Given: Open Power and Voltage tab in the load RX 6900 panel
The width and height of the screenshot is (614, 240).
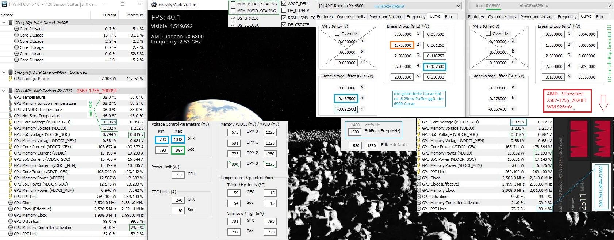Looking at the screenshot, I should point(537,17).
